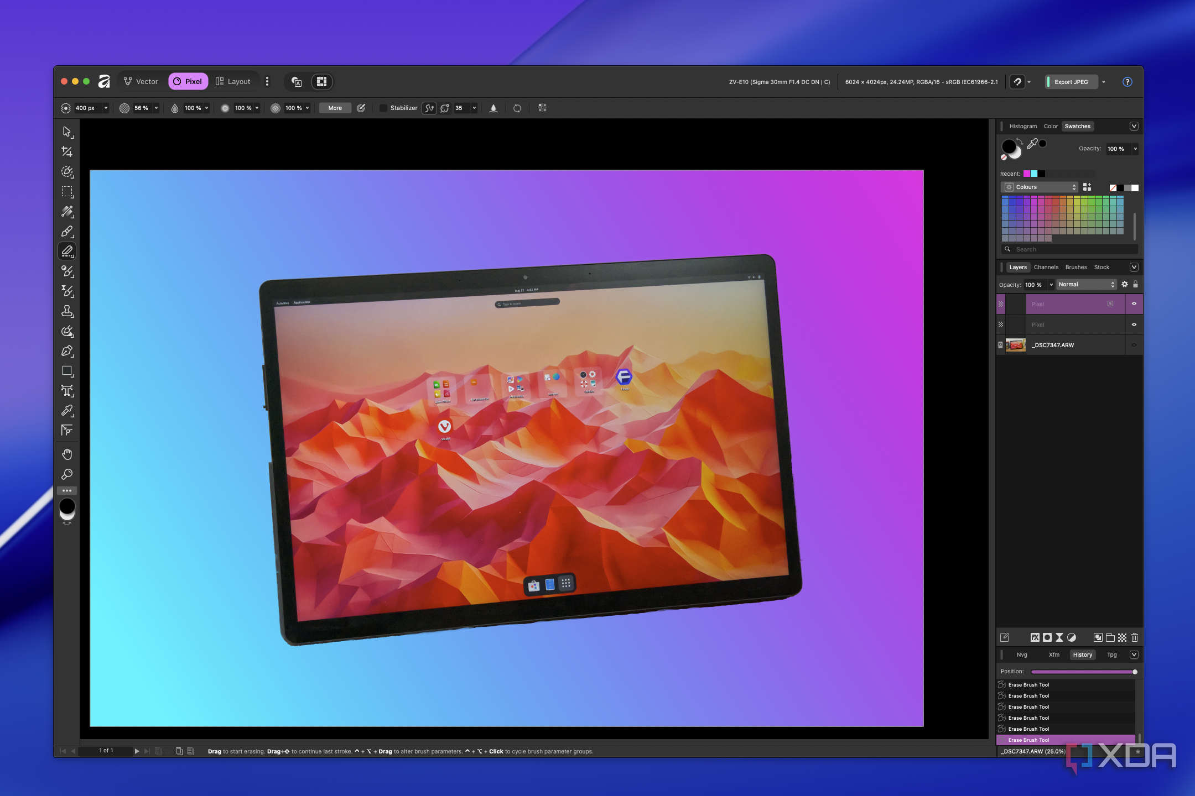This screenshot has height=796, width=1195.
Task: Choose the rectangular Marquee selection tool
Action: [x=67, y=192]
